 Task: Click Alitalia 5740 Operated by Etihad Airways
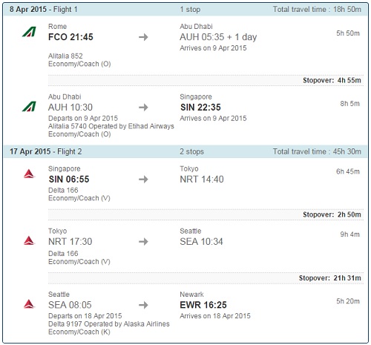(x=111, y=126)
